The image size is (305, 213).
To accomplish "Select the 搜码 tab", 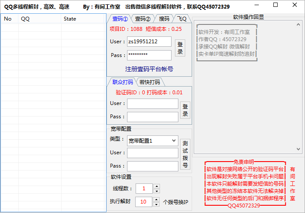I will 164,19.
